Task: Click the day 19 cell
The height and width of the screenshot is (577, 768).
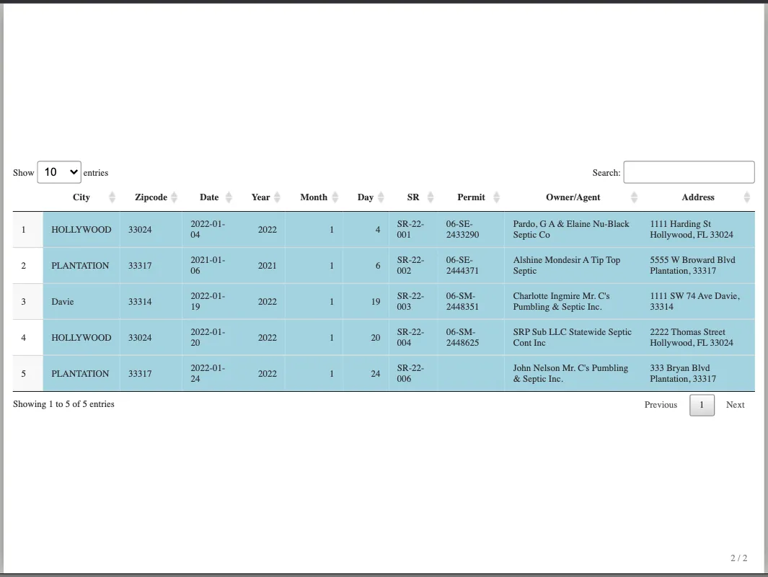Action: (366, 302)
